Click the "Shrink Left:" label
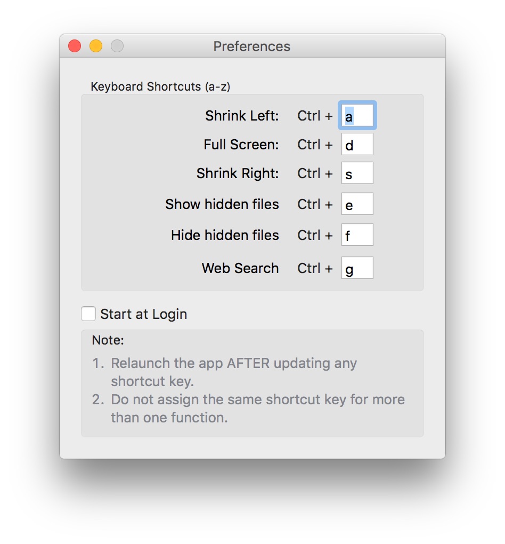 tap(242, 116)
